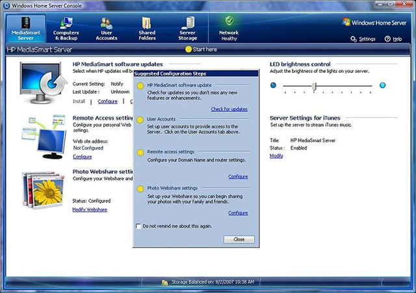Configure the Remote Access web site address
This screenshot has height=293, width=416.
coord(83,157)
